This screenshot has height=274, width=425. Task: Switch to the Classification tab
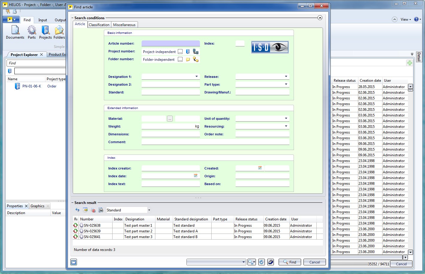[99, 25]
